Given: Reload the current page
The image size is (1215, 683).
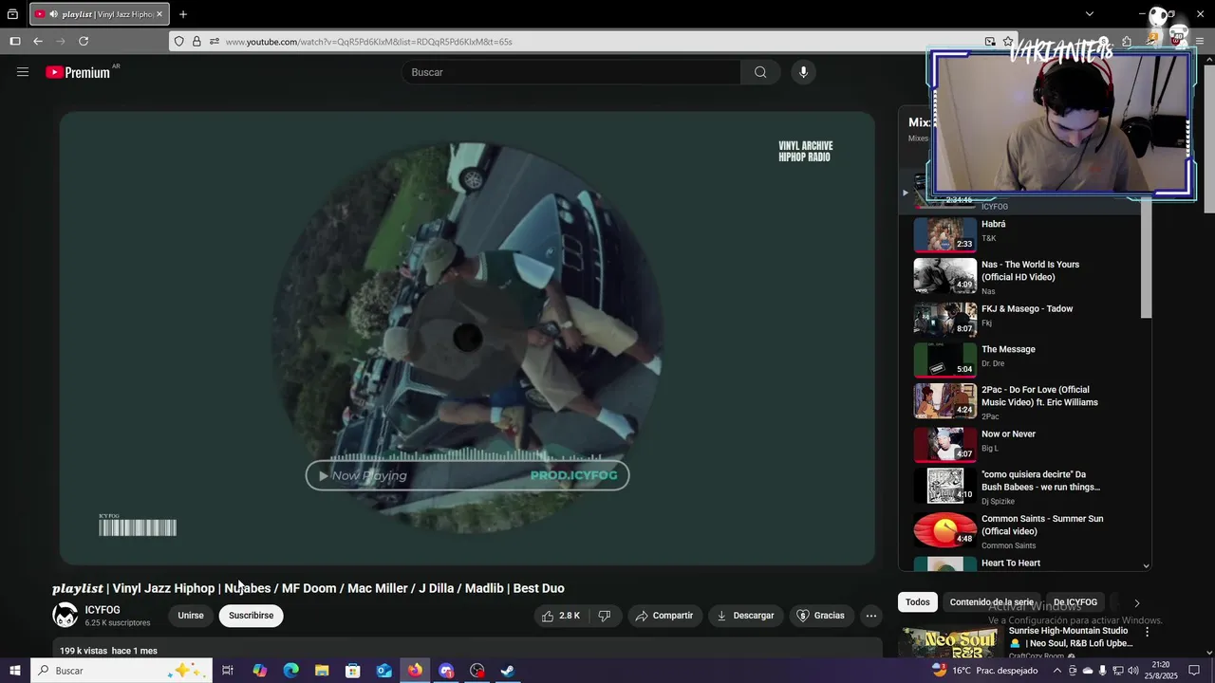Looking at the screenshot, I should click(84, 42).
